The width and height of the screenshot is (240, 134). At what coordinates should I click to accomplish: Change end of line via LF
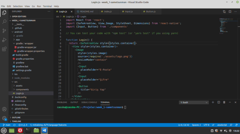click(213, 125)
